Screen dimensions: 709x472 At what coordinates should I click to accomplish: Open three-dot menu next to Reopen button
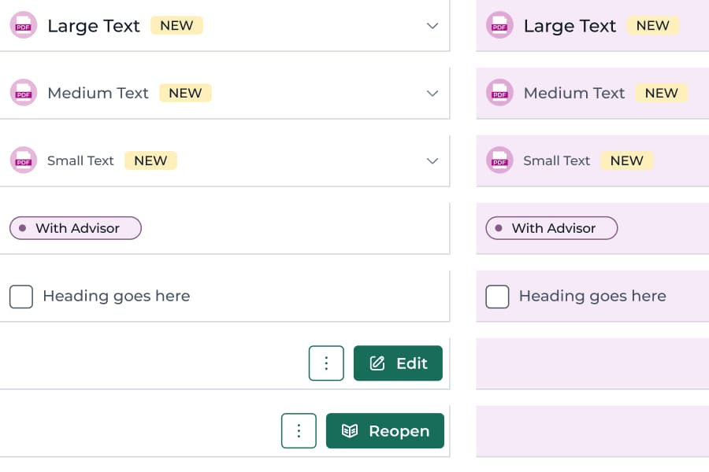tap(299, 431)
